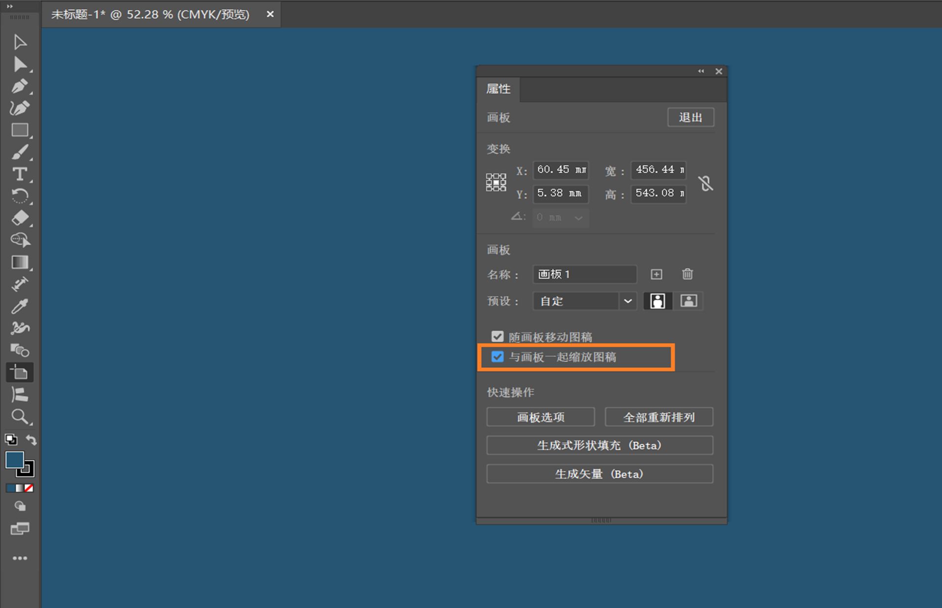This screenshot has height=608, width=942.
Task: Uncheck 与画板一起缩放图稿
Action: tap(497, 357)
